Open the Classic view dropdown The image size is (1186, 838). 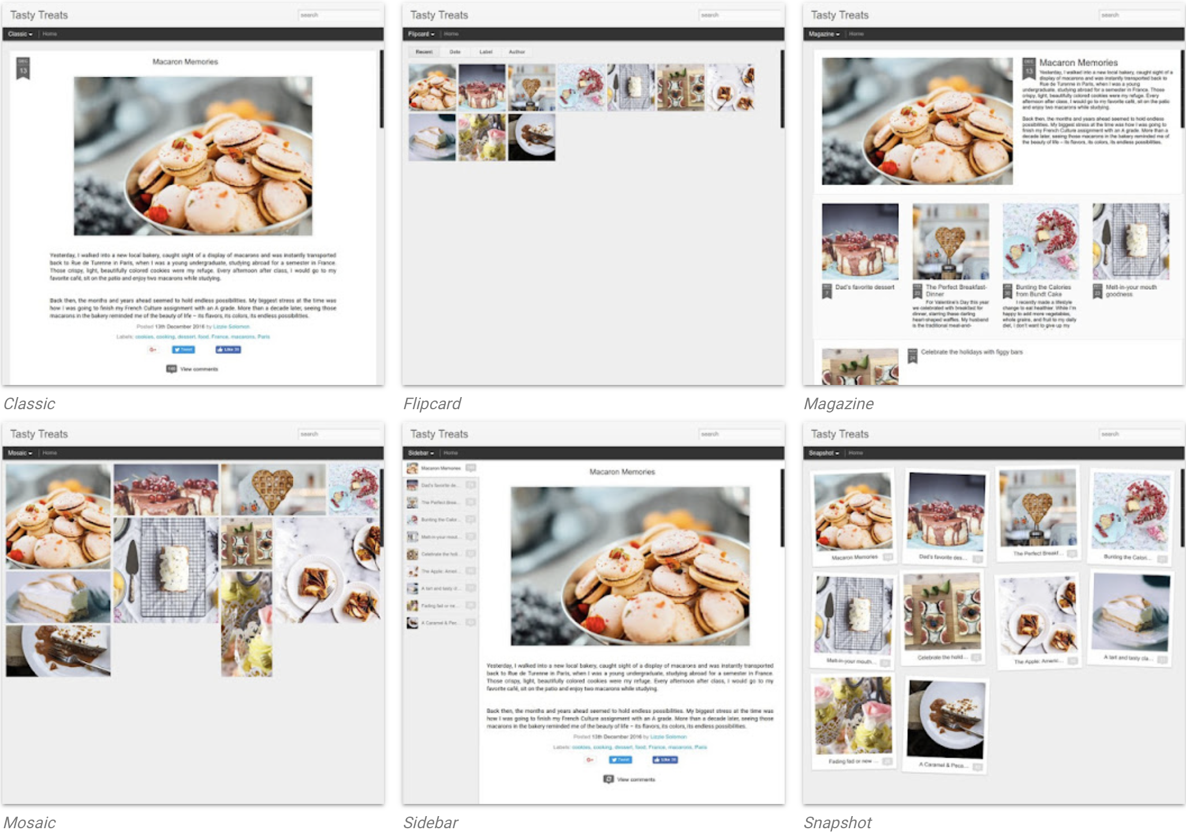pos(20,34)
